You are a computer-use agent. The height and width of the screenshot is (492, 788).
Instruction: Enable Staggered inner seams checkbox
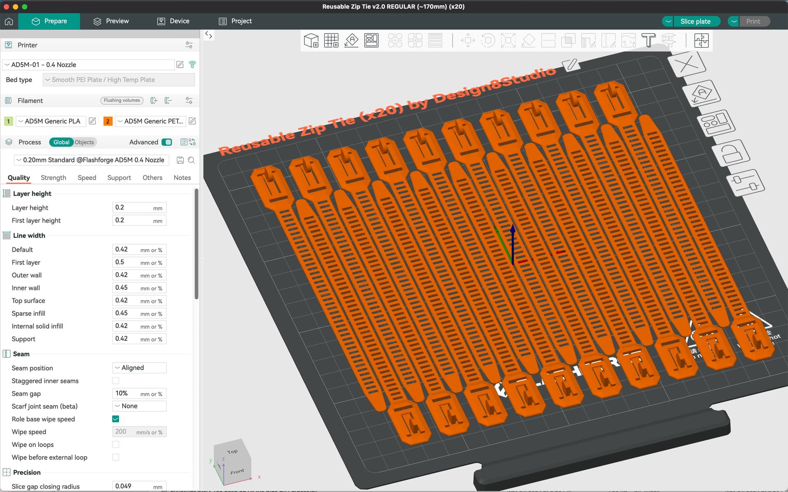tap(116, 381)
